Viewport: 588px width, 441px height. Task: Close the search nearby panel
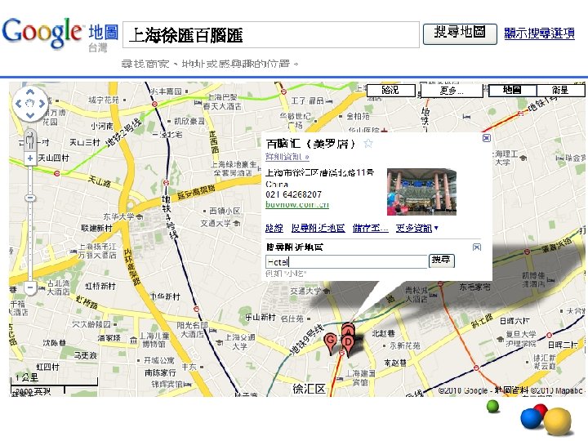click(477, 247)
